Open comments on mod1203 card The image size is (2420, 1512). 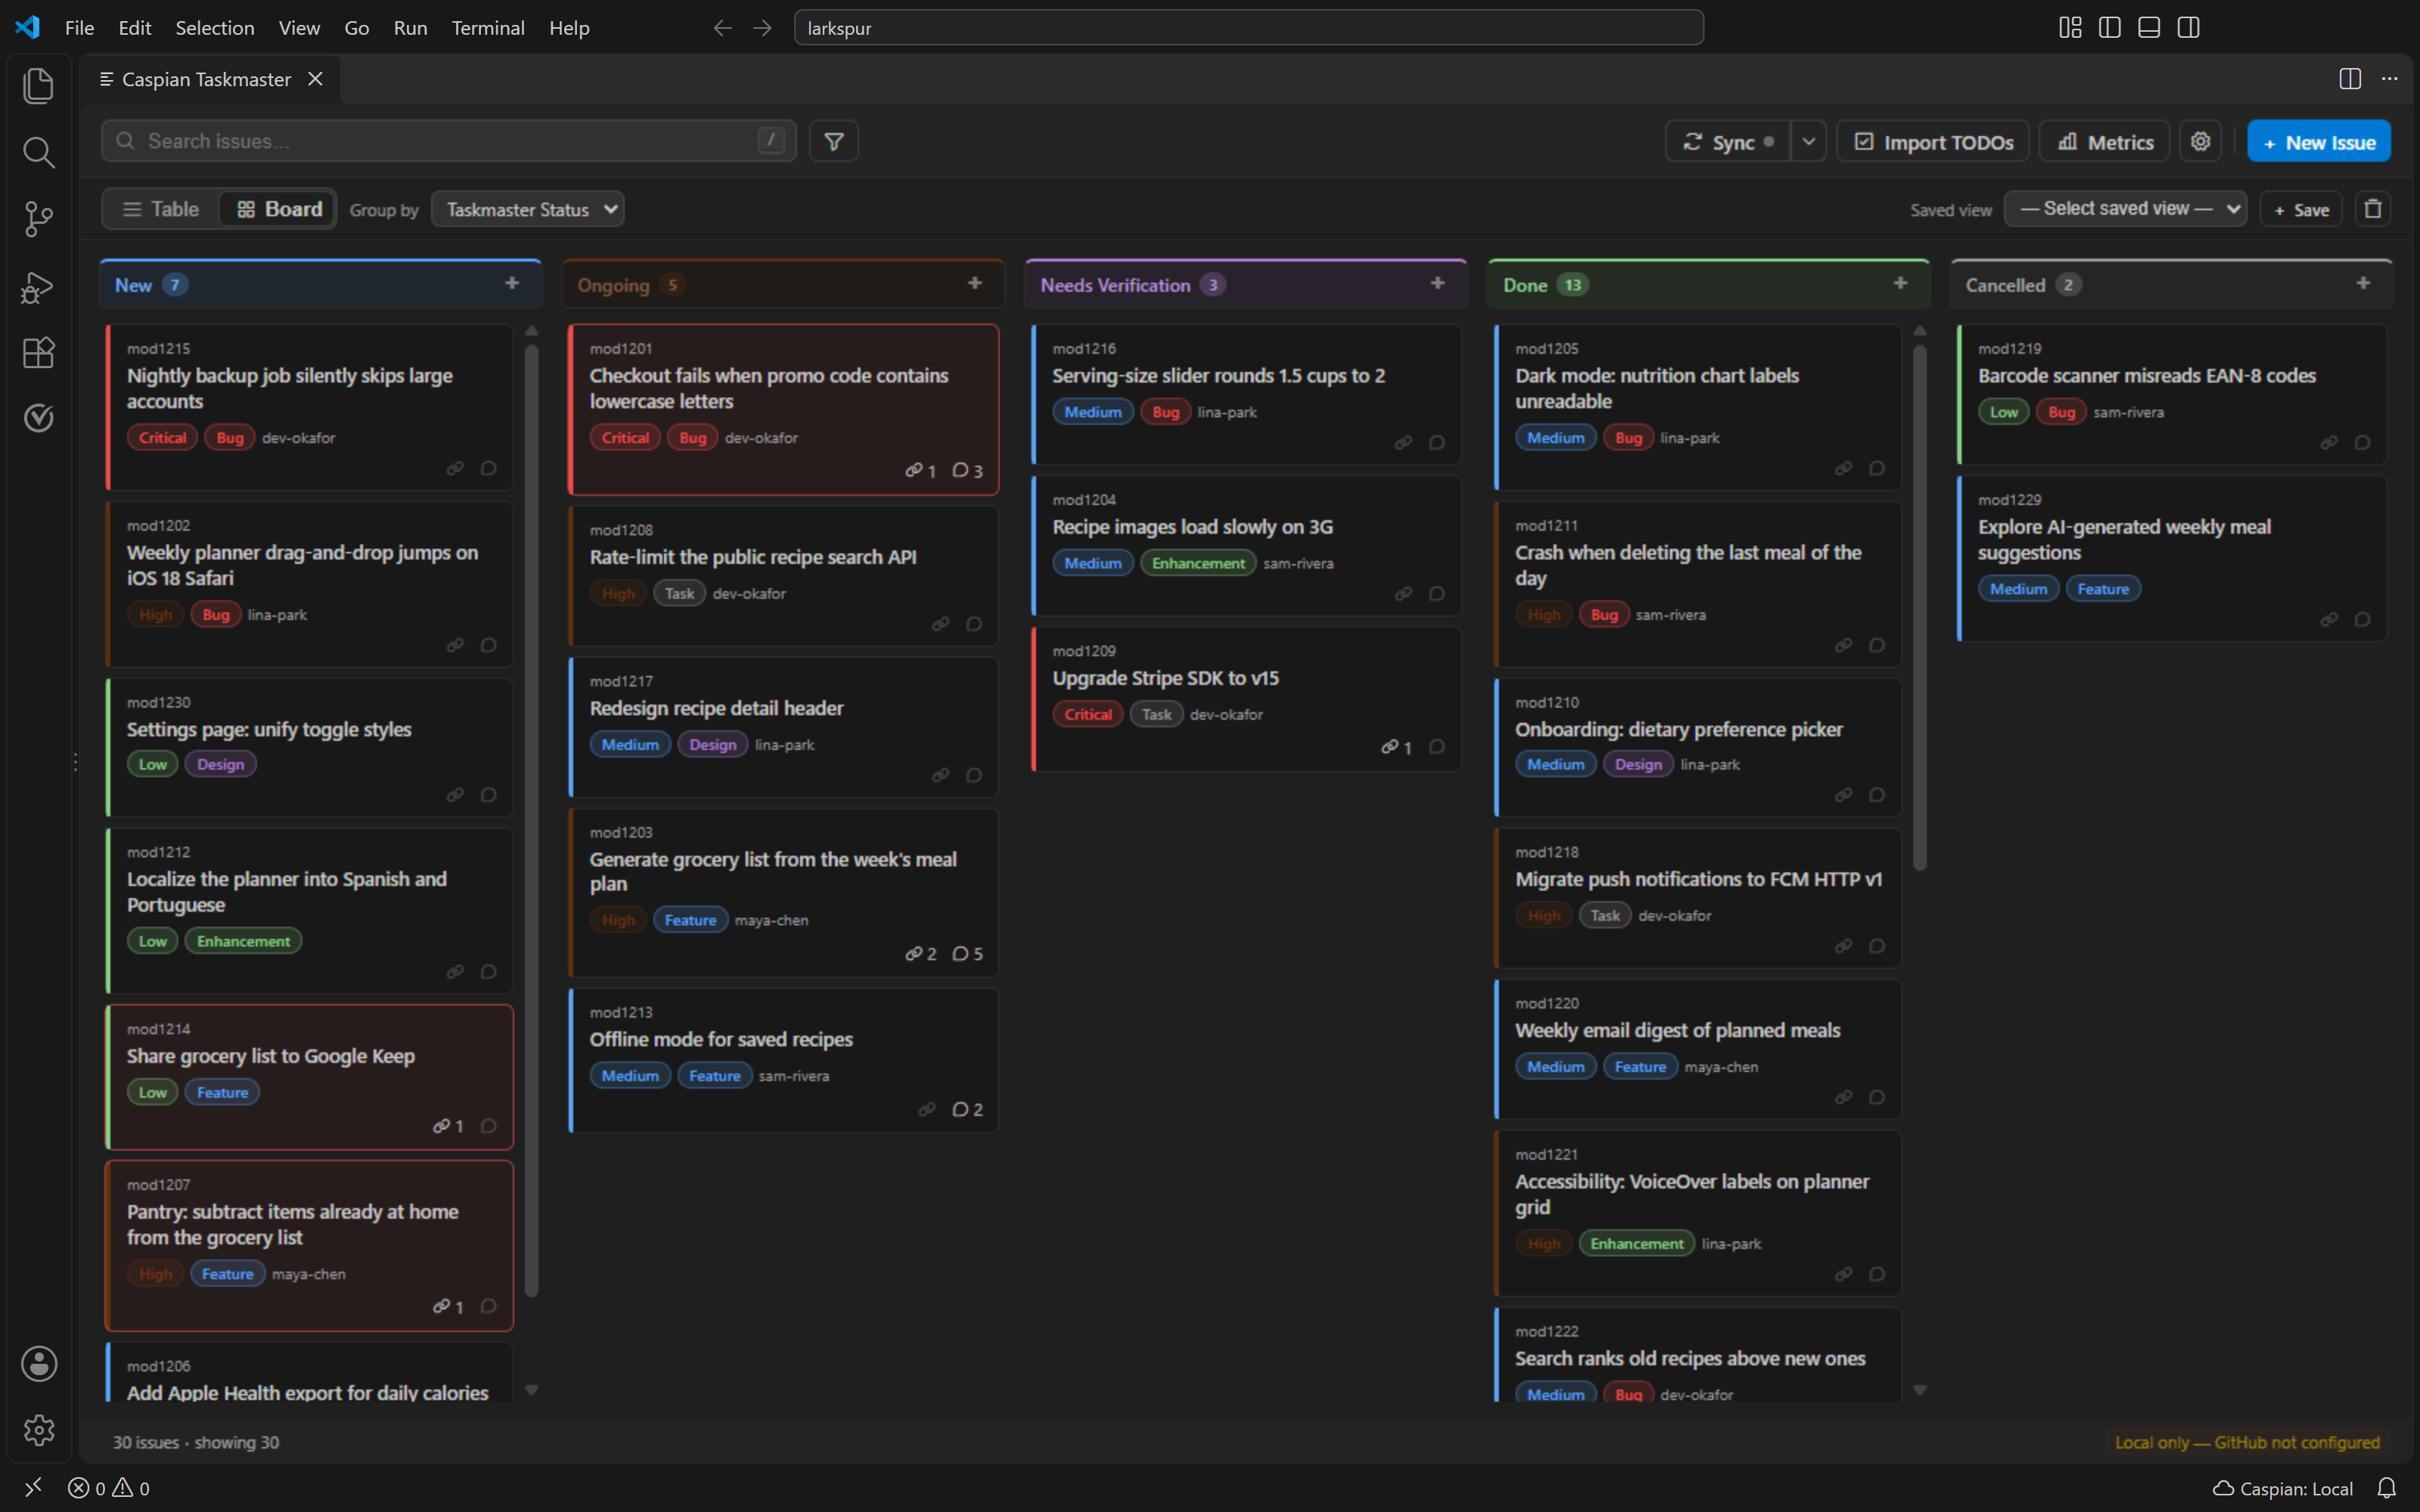(x=967, y=954)
